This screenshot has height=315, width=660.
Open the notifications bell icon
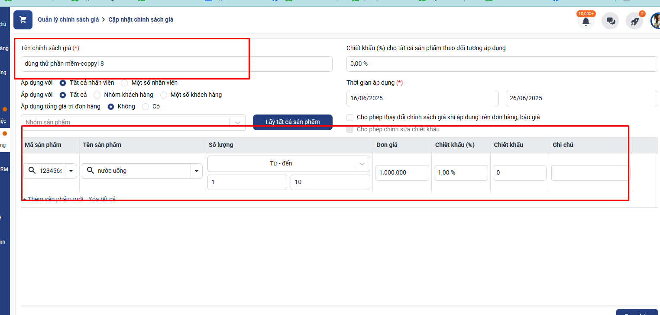pyautogui.click(x=586, y=21)
